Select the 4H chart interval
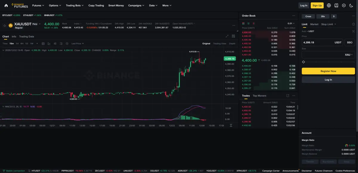The height and width of the screenshot is (173, 358). 22,44
